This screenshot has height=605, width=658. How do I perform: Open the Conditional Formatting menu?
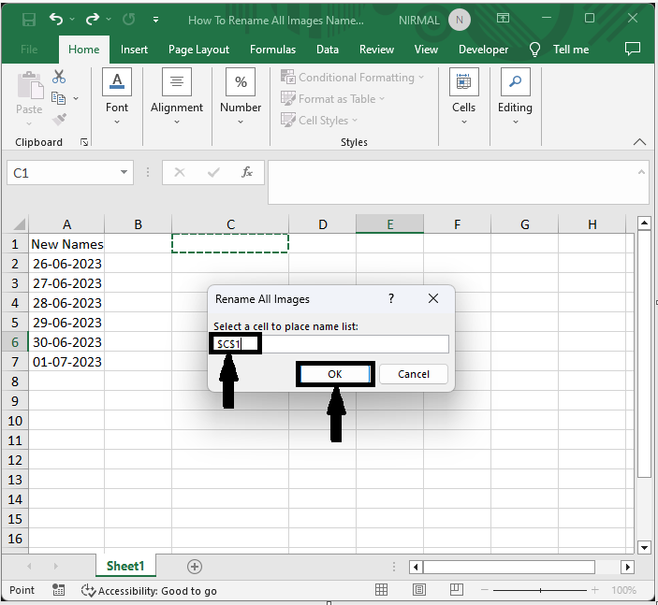353,78
